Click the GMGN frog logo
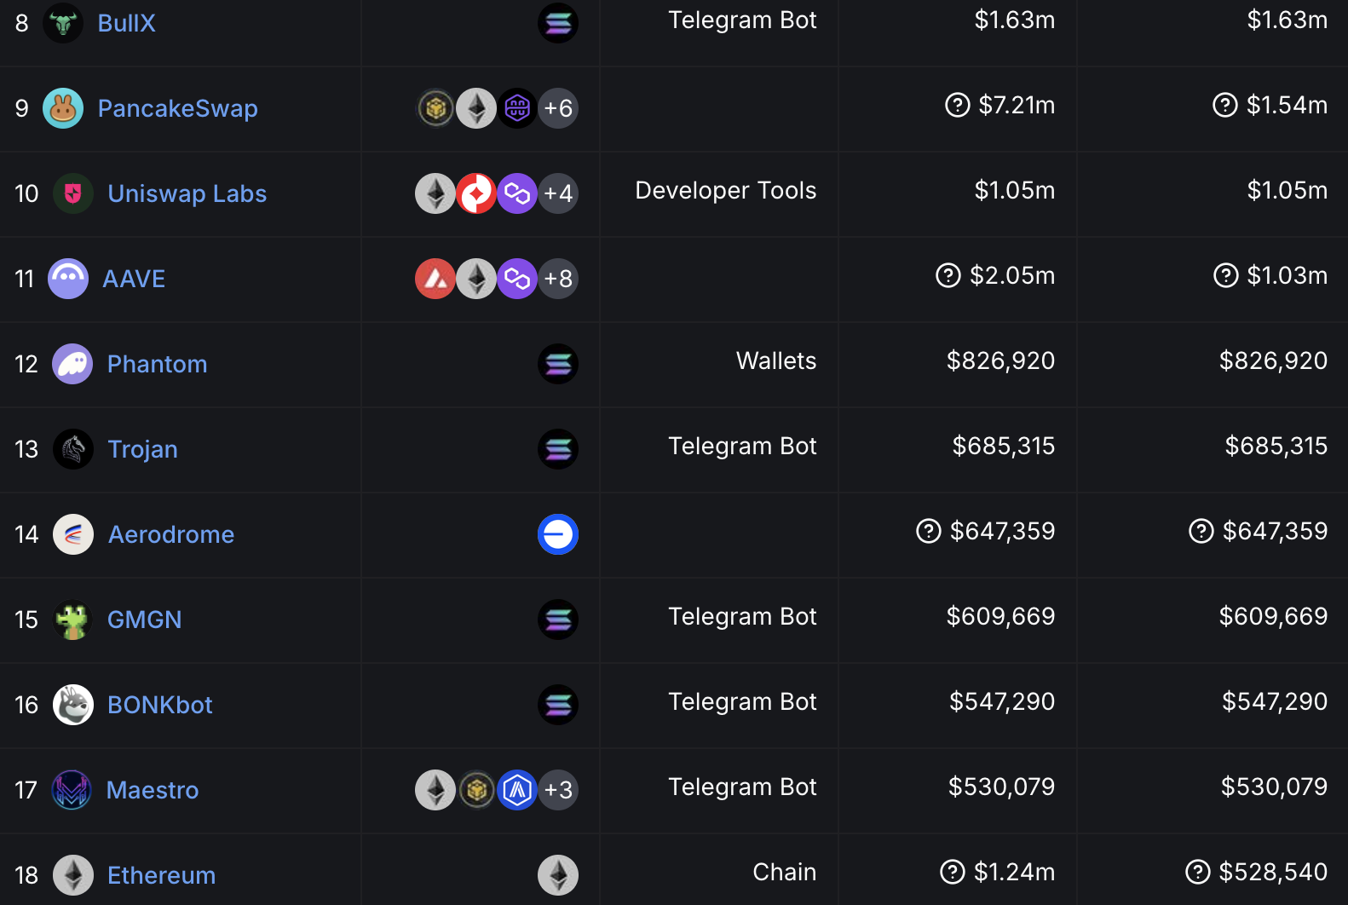1348x905 pixels. click(72, 620)
